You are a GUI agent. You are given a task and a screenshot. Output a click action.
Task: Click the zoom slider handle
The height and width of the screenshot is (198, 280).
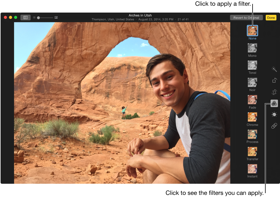[38, 18]
